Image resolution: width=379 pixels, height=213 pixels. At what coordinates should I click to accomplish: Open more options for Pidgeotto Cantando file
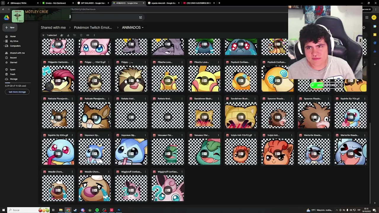point(72,62)
